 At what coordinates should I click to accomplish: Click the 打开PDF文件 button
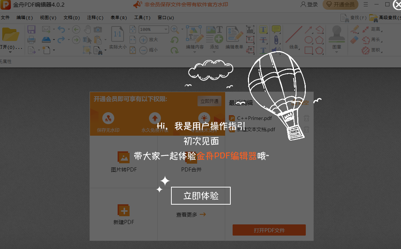(x=269, y=230)
